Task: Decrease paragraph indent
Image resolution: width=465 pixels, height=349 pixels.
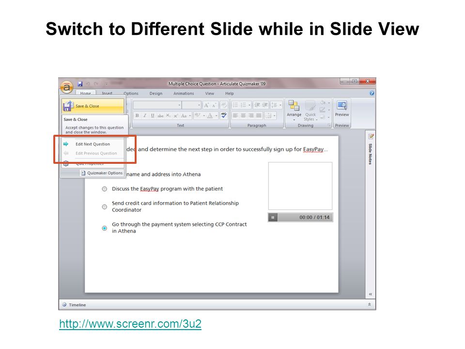Action: coord(257,105)
